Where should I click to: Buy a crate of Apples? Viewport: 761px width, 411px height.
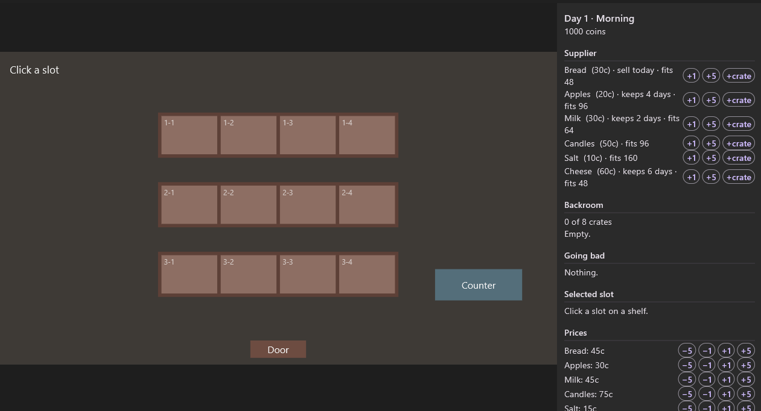(739, 100)
